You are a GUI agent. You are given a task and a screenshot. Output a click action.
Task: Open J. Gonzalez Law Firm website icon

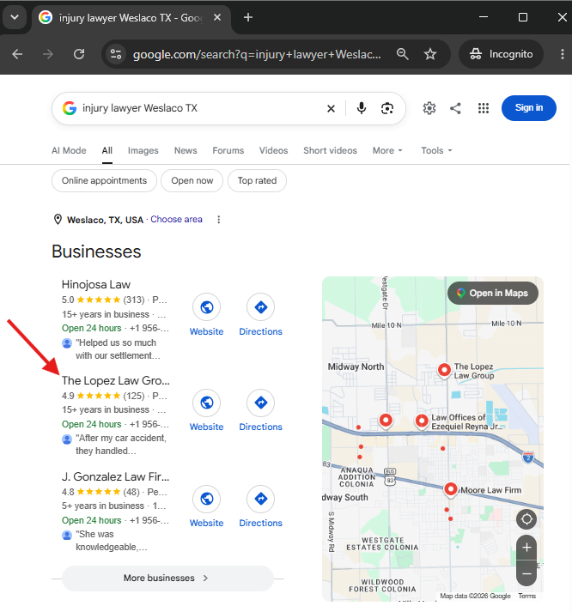coord(206,499)
